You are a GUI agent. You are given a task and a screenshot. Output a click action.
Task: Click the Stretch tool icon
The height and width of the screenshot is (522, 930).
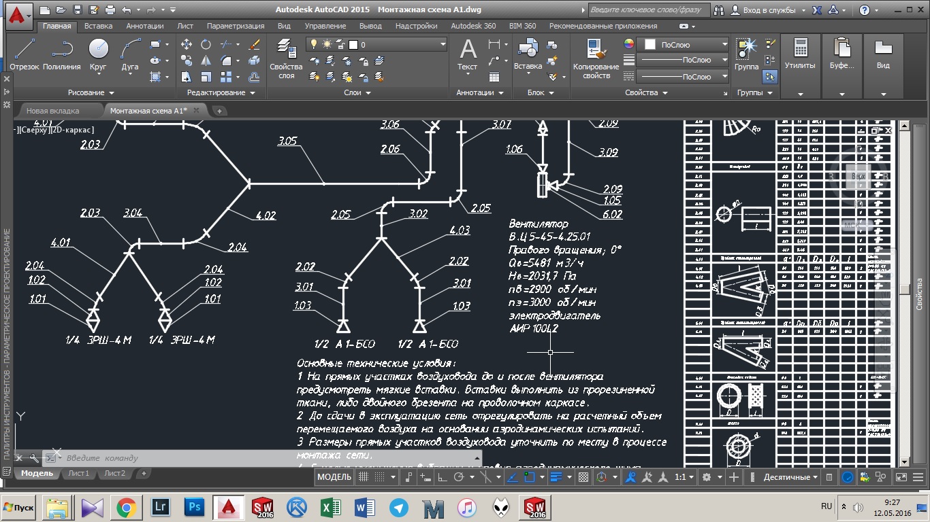tap(187, 77)
